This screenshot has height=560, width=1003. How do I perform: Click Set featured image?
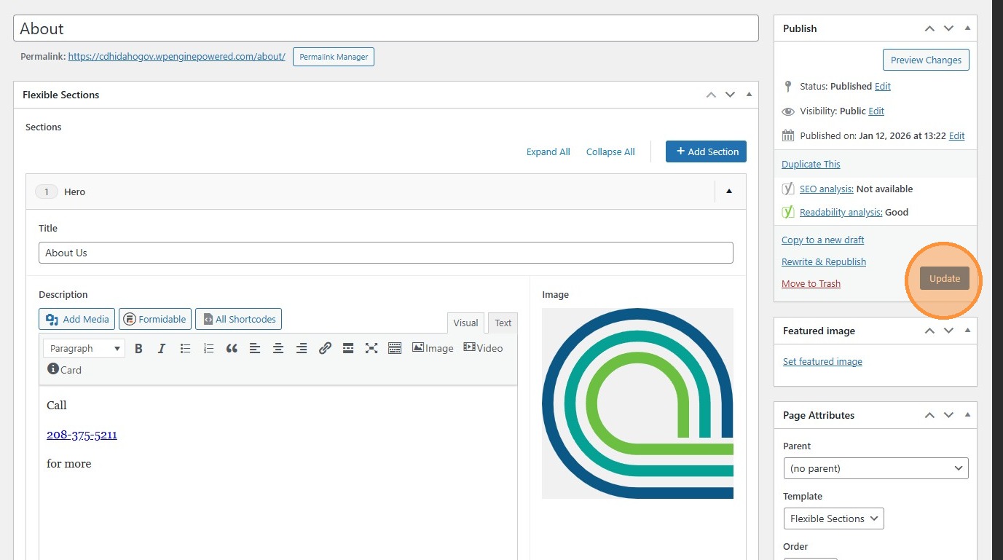(x=822, y=361)
